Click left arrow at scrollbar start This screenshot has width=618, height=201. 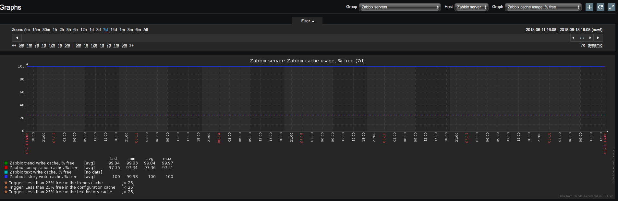17,38
